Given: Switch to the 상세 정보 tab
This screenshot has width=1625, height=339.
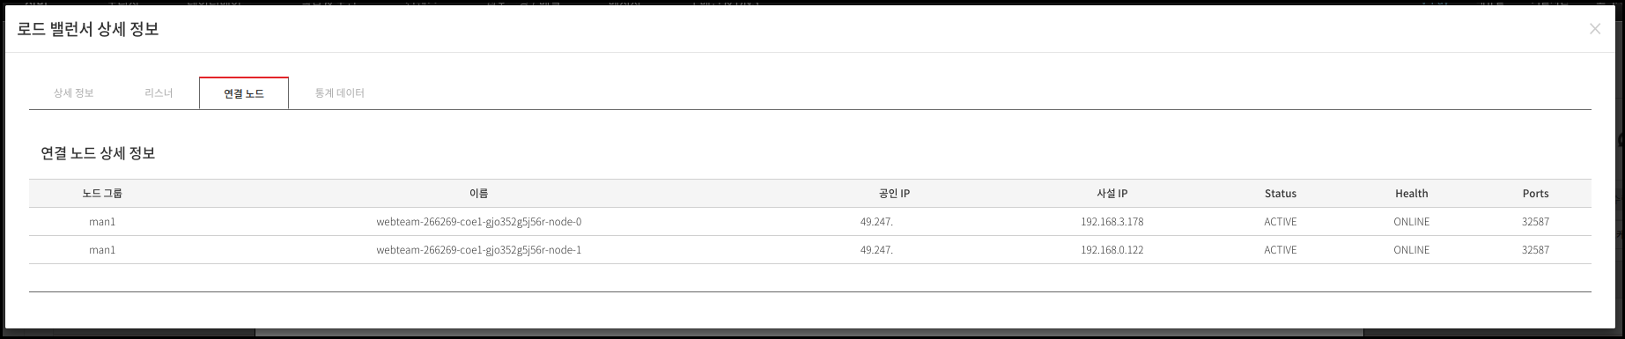Looking at the screenshot, I should coord(73,92).
